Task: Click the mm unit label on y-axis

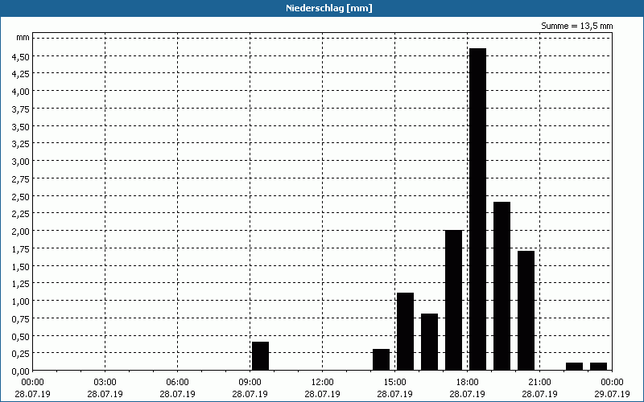Action: point(23,38)
